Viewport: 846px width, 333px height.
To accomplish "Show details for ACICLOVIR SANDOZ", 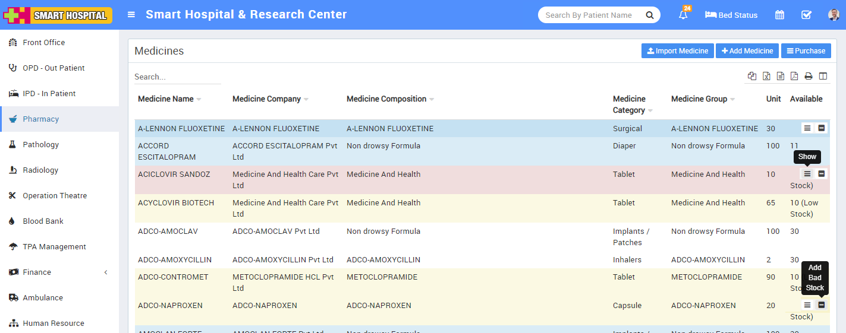I will [x=807, y=174].
